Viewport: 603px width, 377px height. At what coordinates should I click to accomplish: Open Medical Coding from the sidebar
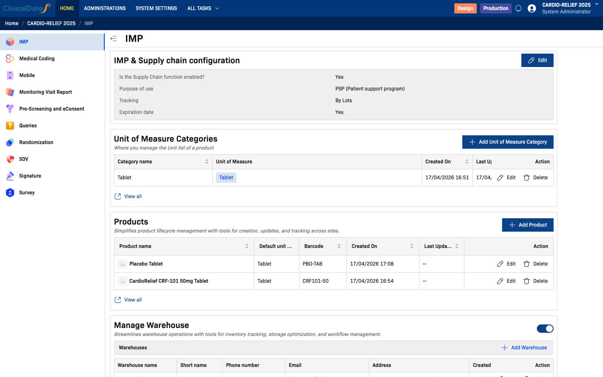tap(38, 59)
